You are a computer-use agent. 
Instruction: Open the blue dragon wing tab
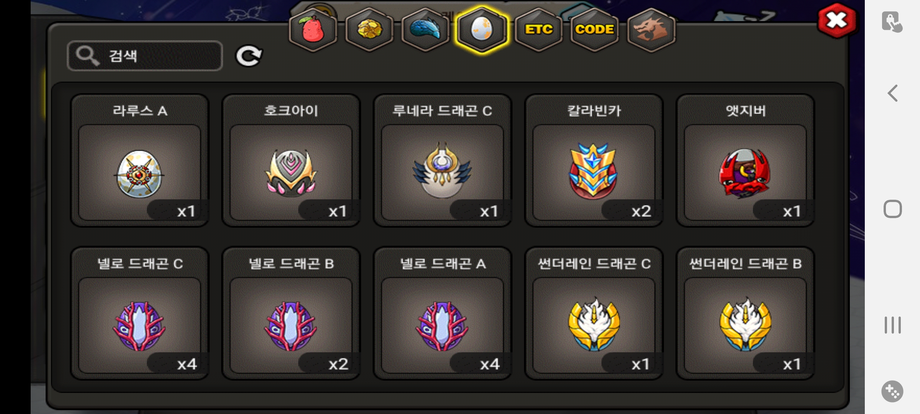tap(426, 30)
